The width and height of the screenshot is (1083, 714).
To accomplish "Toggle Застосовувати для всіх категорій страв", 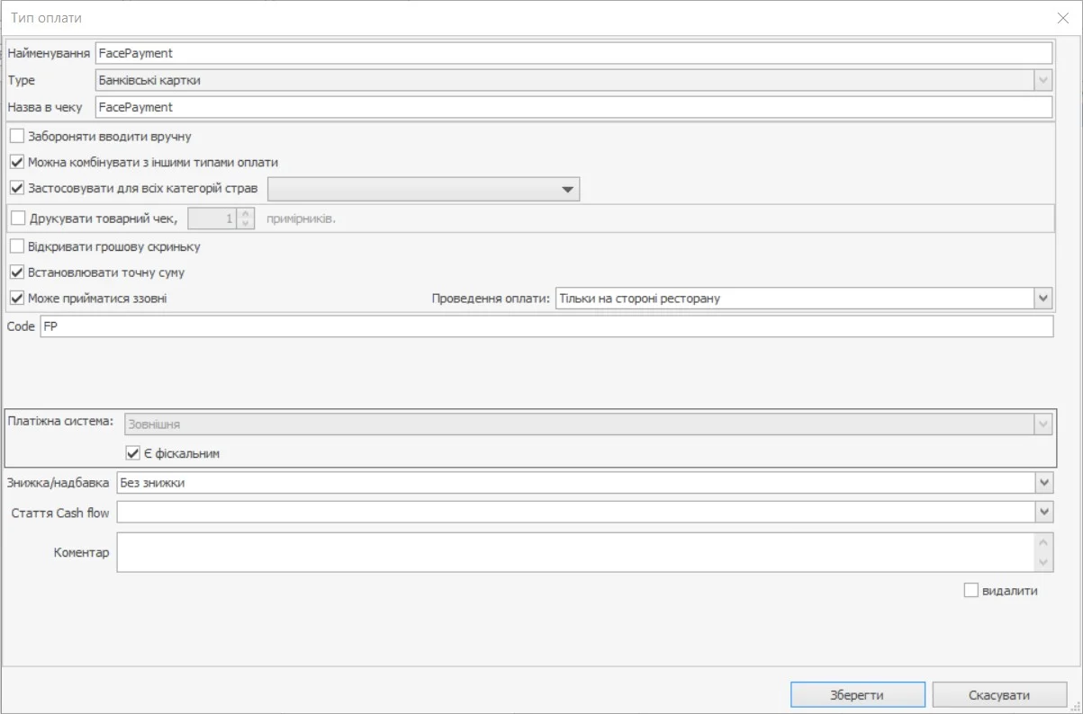I will coord(17,189).
